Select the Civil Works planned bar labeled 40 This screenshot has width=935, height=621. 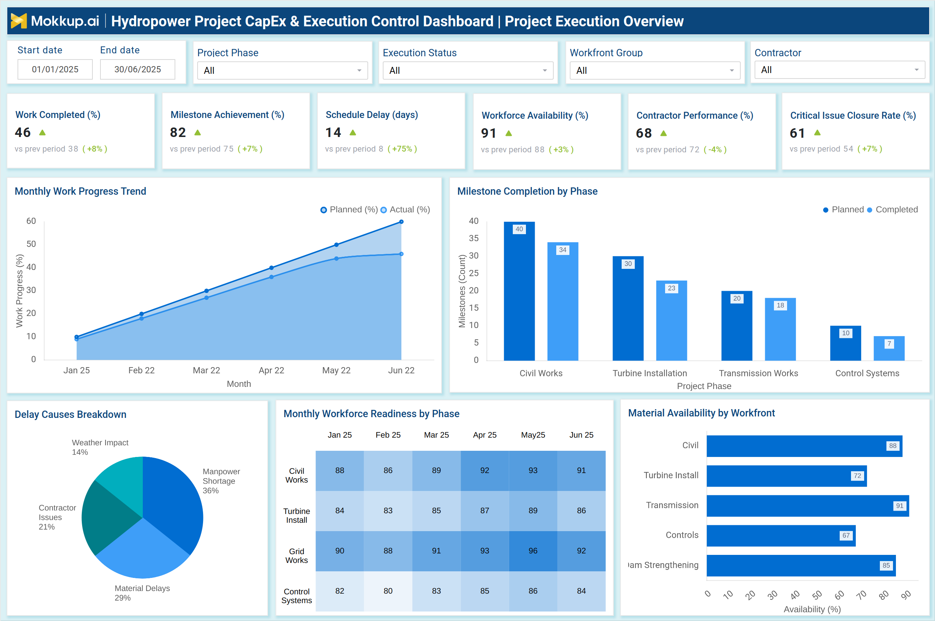point(519,291)
